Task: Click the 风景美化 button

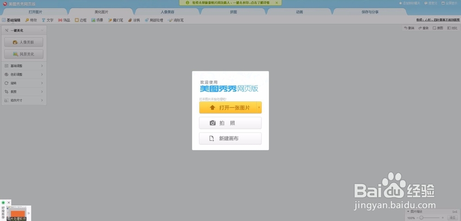Action: 24,54
